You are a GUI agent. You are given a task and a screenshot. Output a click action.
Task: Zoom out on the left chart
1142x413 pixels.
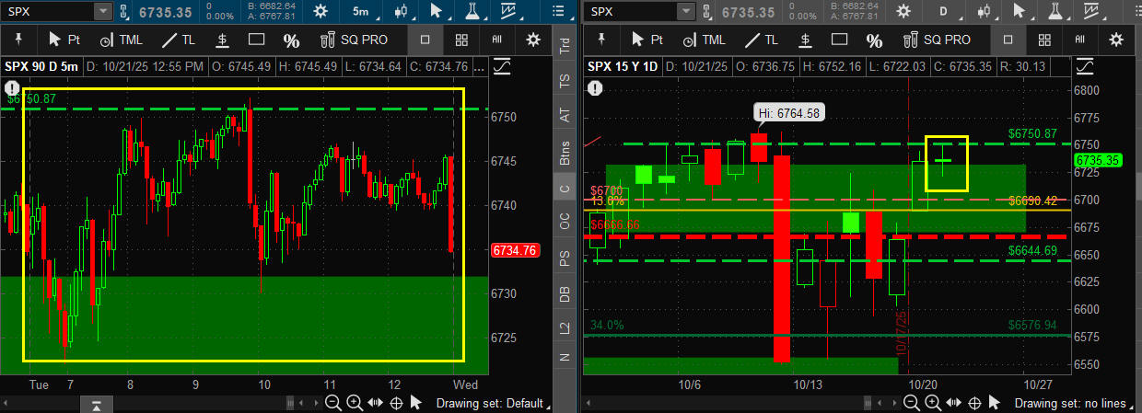click(x=332, y=403)
